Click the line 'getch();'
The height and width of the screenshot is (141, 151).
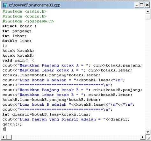[12, 124]
